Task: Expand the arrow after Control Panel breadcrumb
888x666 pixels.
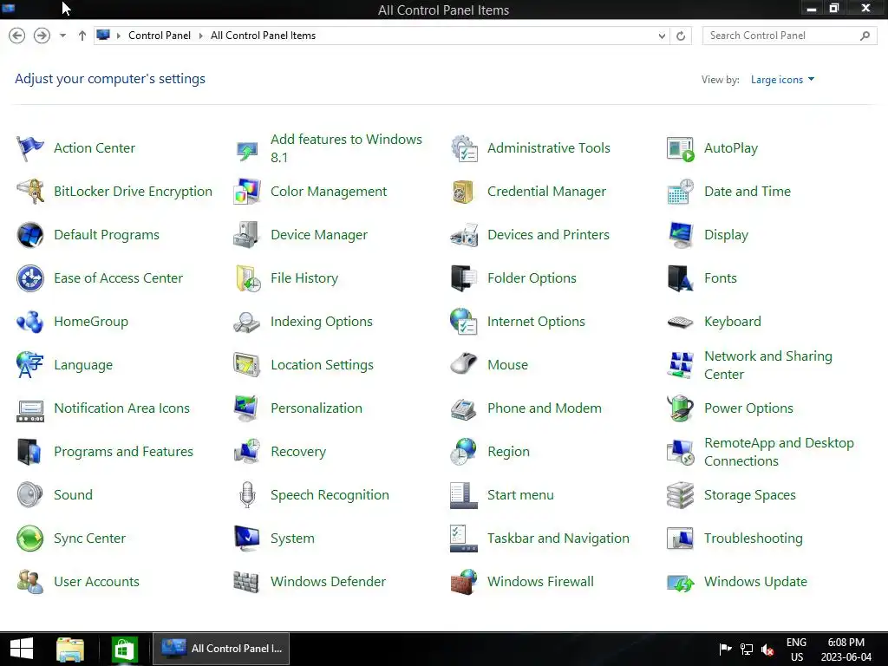Action: pyautogui.click(x=200, y=36)
